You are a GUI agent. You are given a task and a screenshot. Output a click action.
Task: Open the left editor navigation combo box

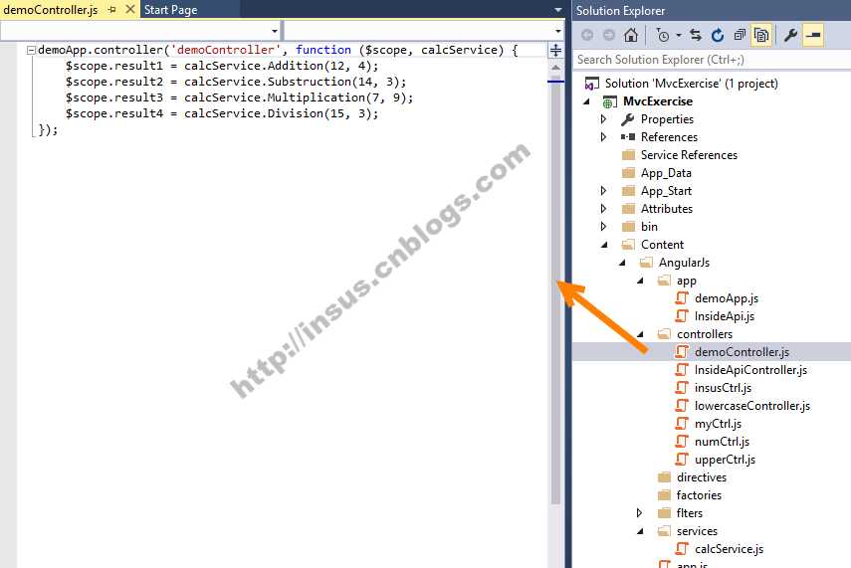point(140,31)
